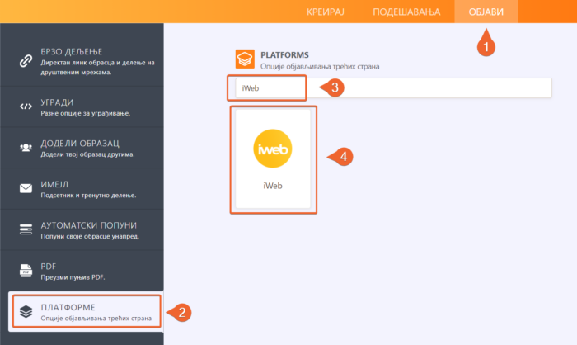The image size is (577, 345).
Task: Click text Преузми пуњив PDF
Action: 73,277
